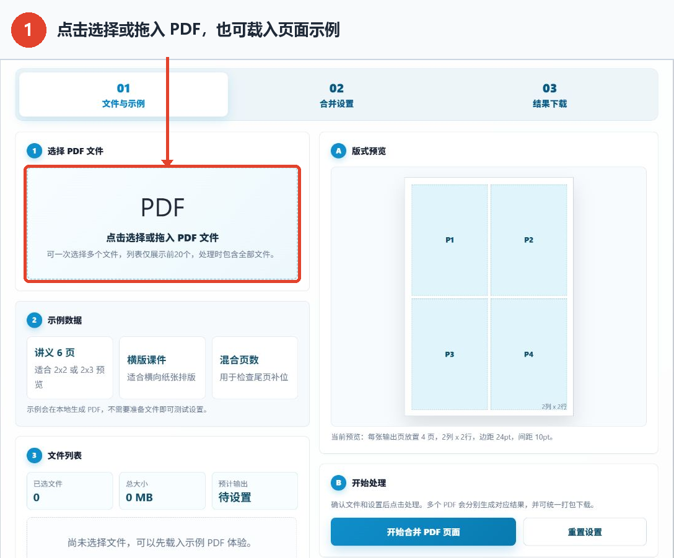The image size is (674, 558).
Task: Click the 确认文件和设置后点击处理 description
Action: click(x=463, y=504)
